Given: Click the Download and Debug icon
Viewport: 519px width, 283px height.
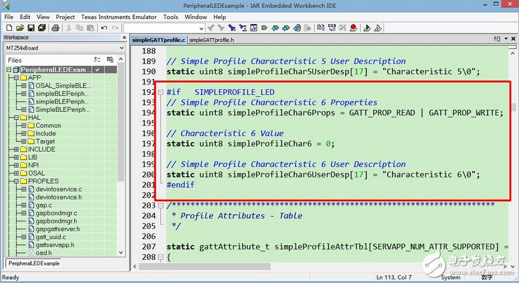Looking at the screenshot, I should point(367,28).
